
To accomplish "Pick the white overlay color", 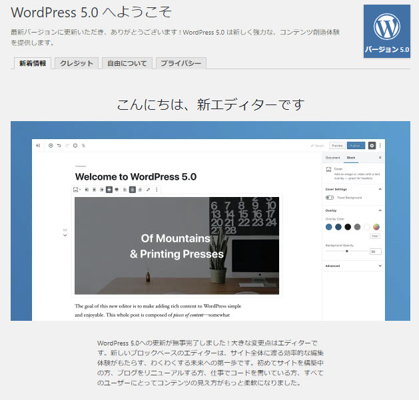I will click(366, 227).
